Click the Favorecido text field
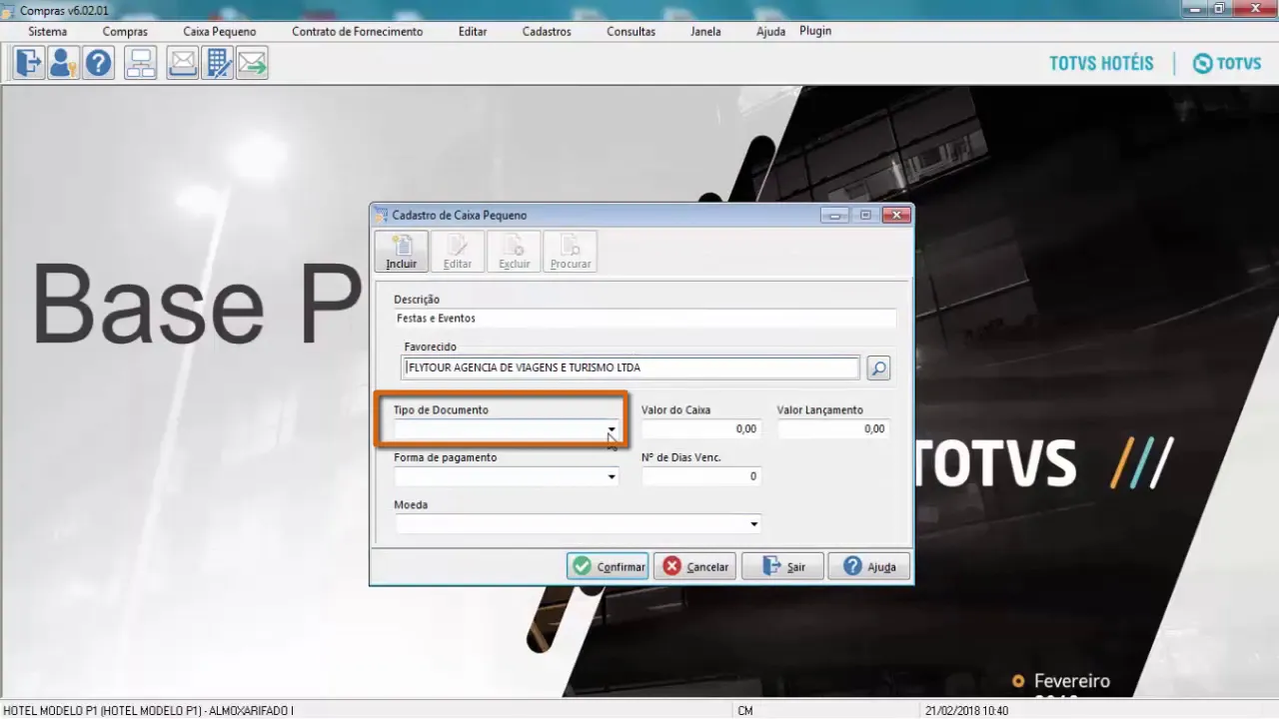 632,367
